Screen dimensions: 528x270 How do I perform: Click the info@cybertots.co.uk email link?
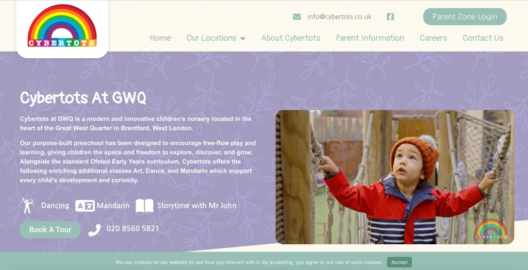339,16
